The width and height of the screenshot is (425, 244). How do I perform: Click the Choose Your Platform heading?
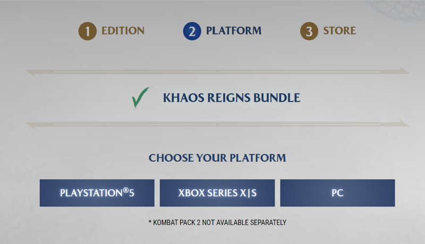click(x=217, y=158)
